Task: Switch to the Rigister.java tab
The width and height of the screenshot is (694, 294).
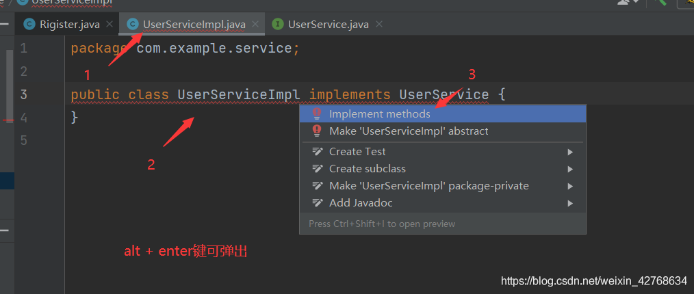Action: (x=69, y=25)
